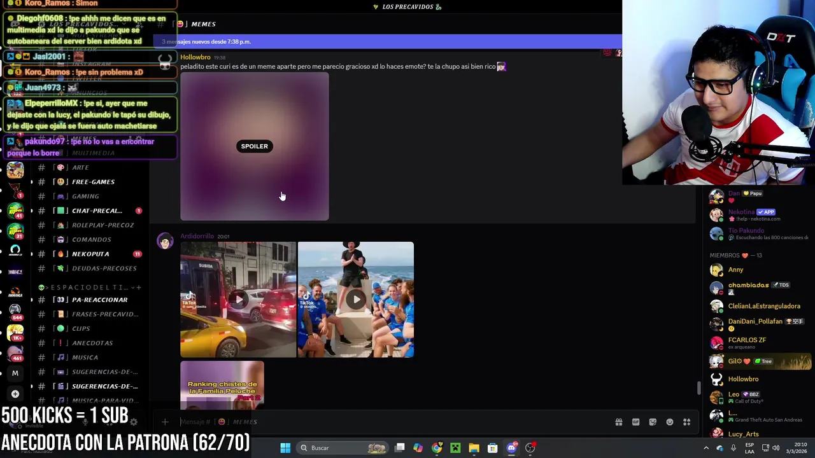
Task: Show hidden system tray icons
Action: (705, 448)
